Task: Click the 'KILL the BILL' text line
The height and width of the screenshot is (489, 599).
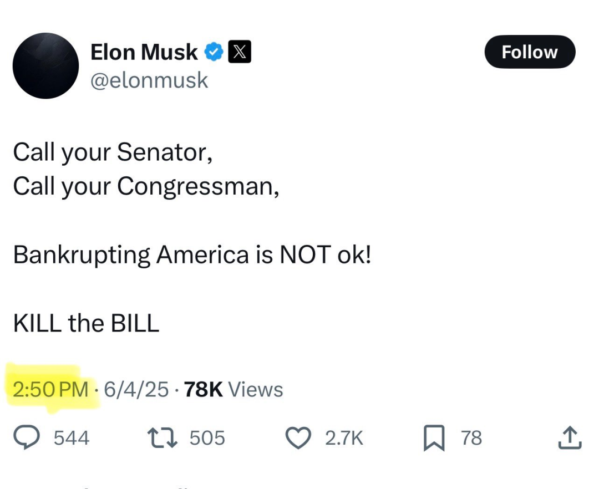Action: pos(86,323)
